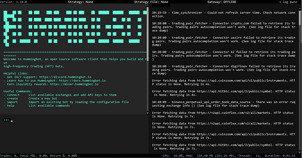Click the hitbtc 'Retrying in 4s' error entry
Viewport: 302px width, 158px height.
(x=224, y=93)
